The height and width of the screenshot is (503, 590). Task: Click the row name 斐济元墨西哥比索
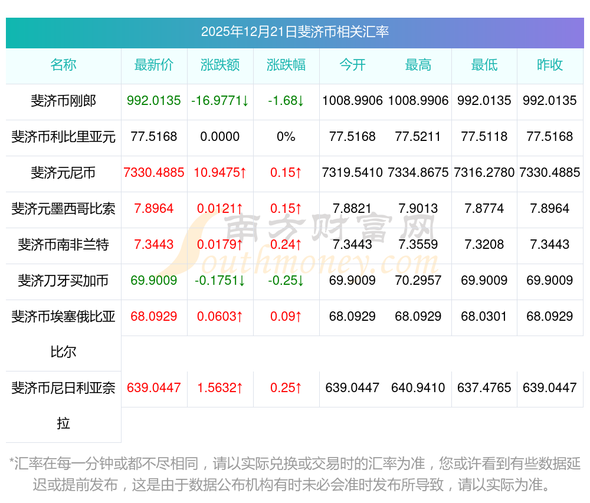coord(63,209)
